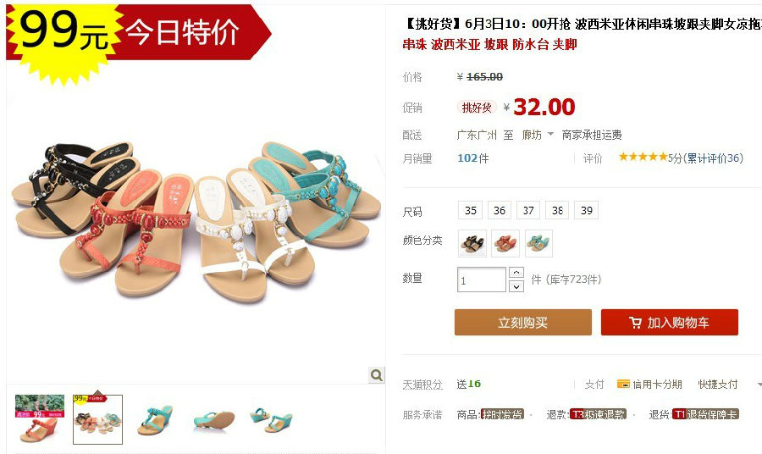The image size is (762, 454).
Task: Expand the delivery destination dropdown
Action: pos(550,134)
